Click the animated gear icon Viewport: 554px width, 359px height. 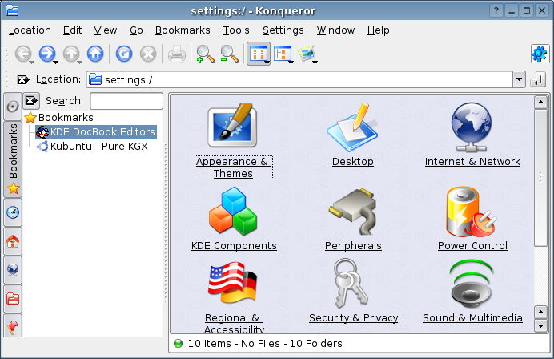(x=540, y=54)
